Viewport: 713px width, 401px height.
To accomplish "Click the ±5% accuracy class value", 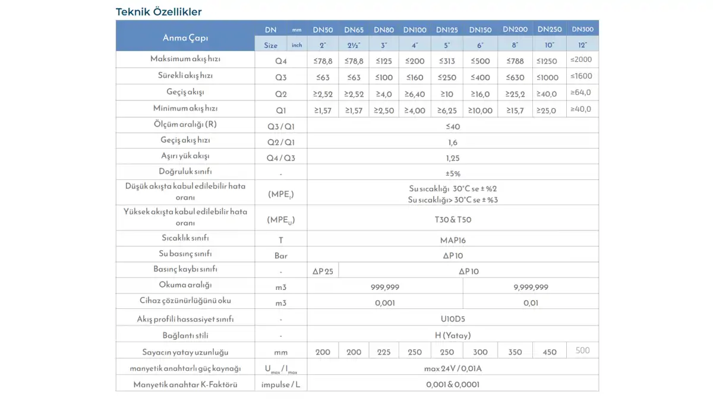I will click(453, 173).
